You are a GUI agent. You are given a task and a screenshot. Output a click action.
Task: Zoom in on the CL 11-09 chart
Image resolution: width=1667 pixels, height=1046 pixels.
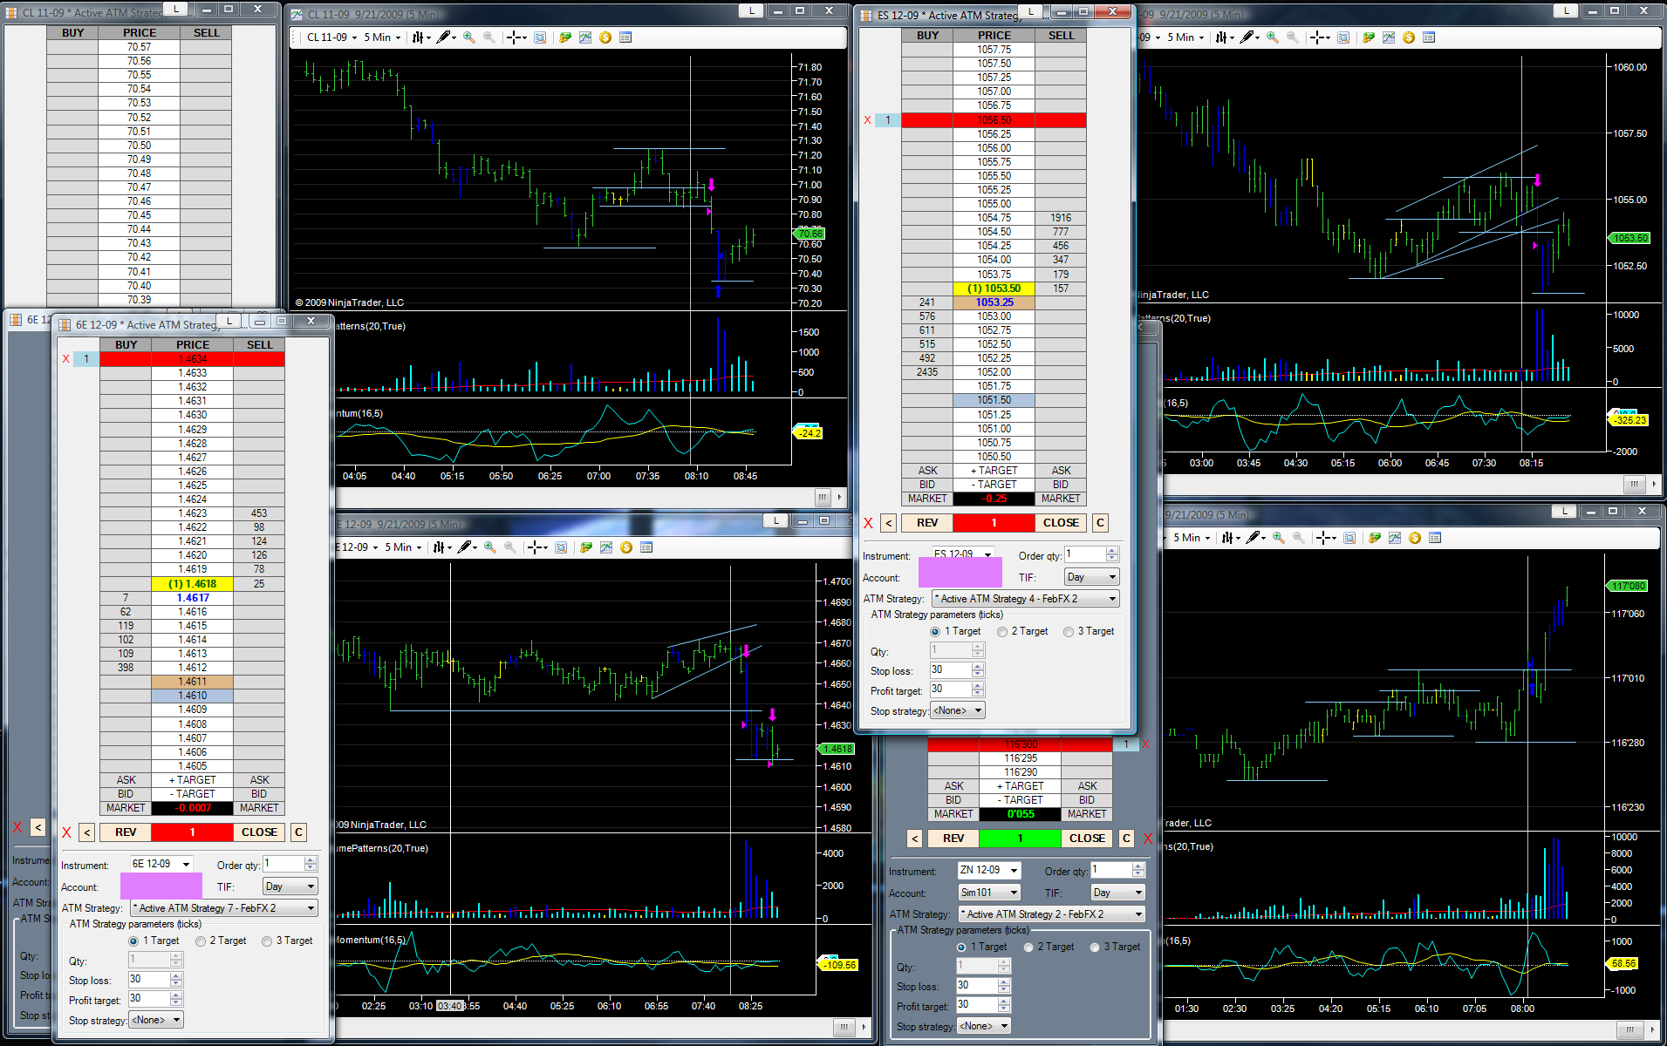pyautogui.click(x=469, y=37)
